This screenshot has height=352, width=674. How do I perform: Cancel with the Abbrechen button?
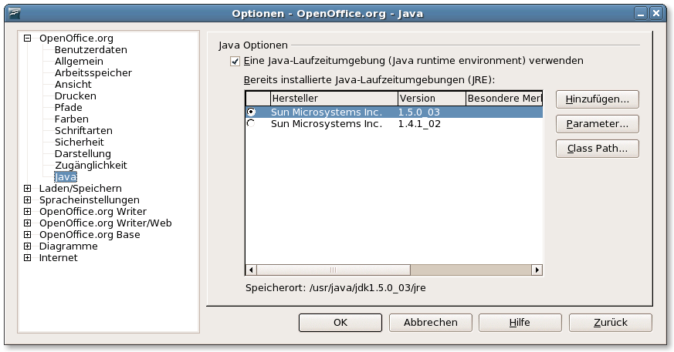click(x=430, y=323)
